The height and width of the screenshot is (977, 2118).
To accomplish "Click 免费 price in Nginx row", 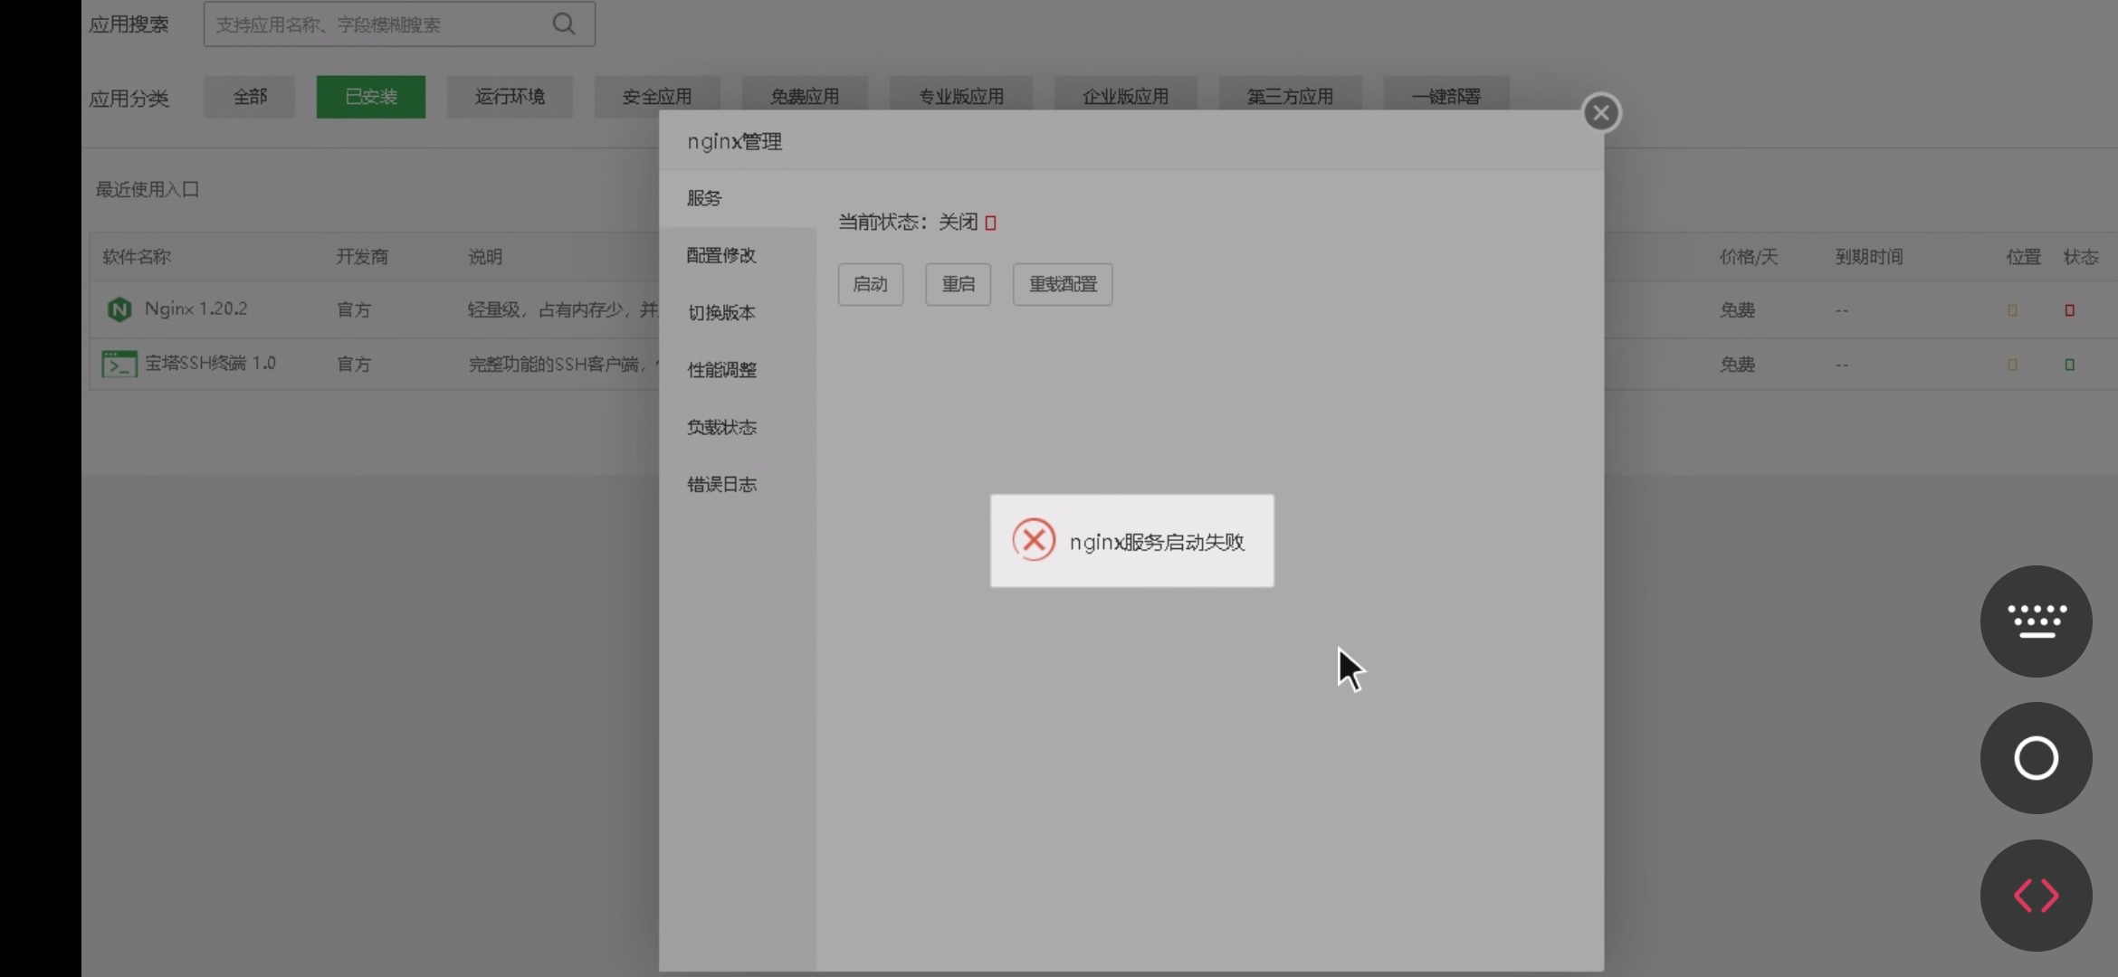I will tap(1737, 310).
